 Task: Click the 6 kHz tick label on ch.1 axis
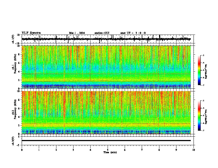(x=19, y=63)
